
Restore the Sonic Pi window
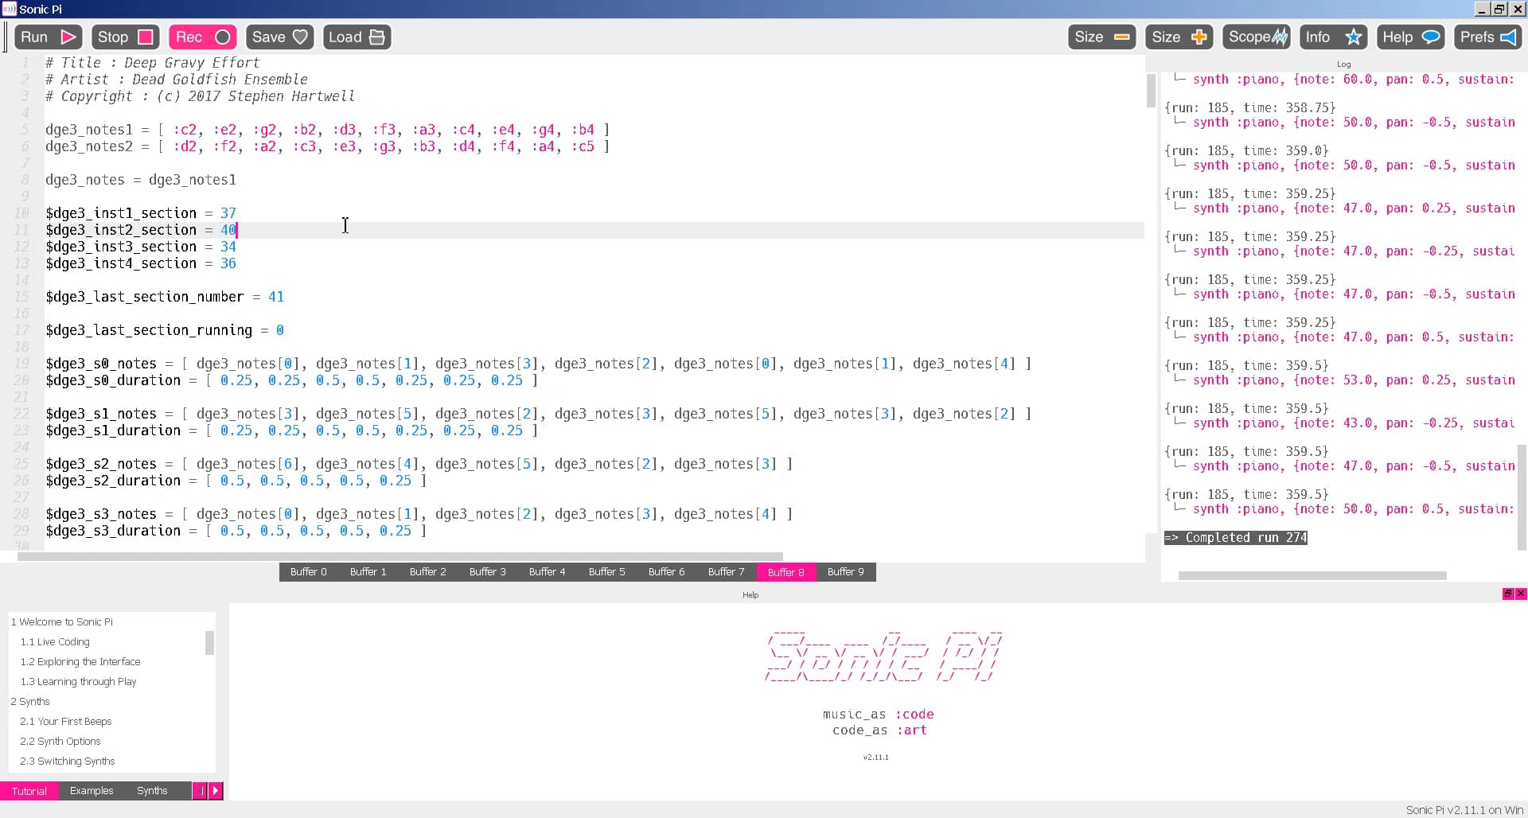coord(1499,9)
